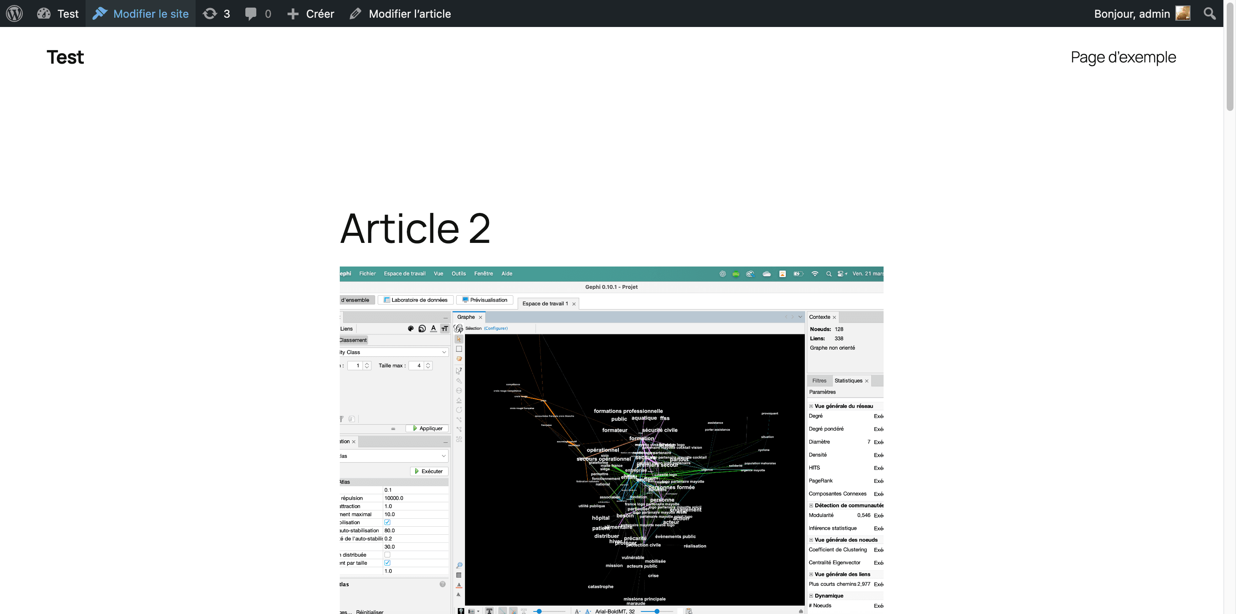Click the 'Exécuter' layout button
1236x614 pixels.
pos(429,471)
